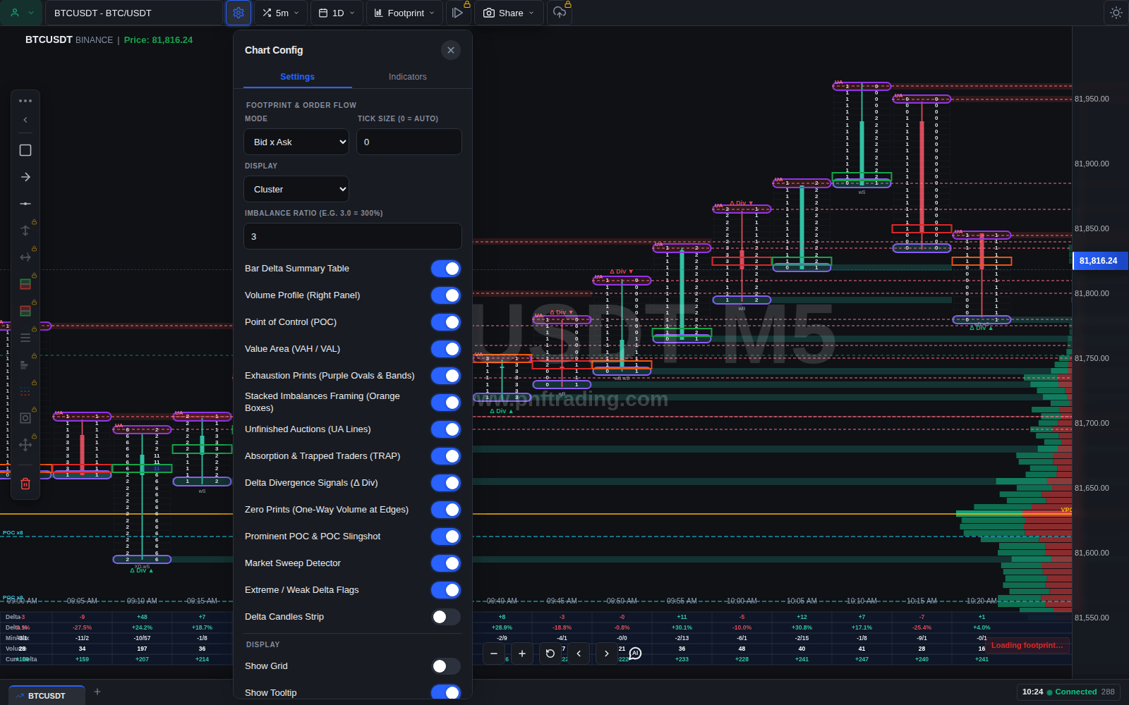Click the BTCUSDT - BTC/USDT symbol search field
Image resolution: width=1129 pixels, height=705 pixels.
click(134, 13)
